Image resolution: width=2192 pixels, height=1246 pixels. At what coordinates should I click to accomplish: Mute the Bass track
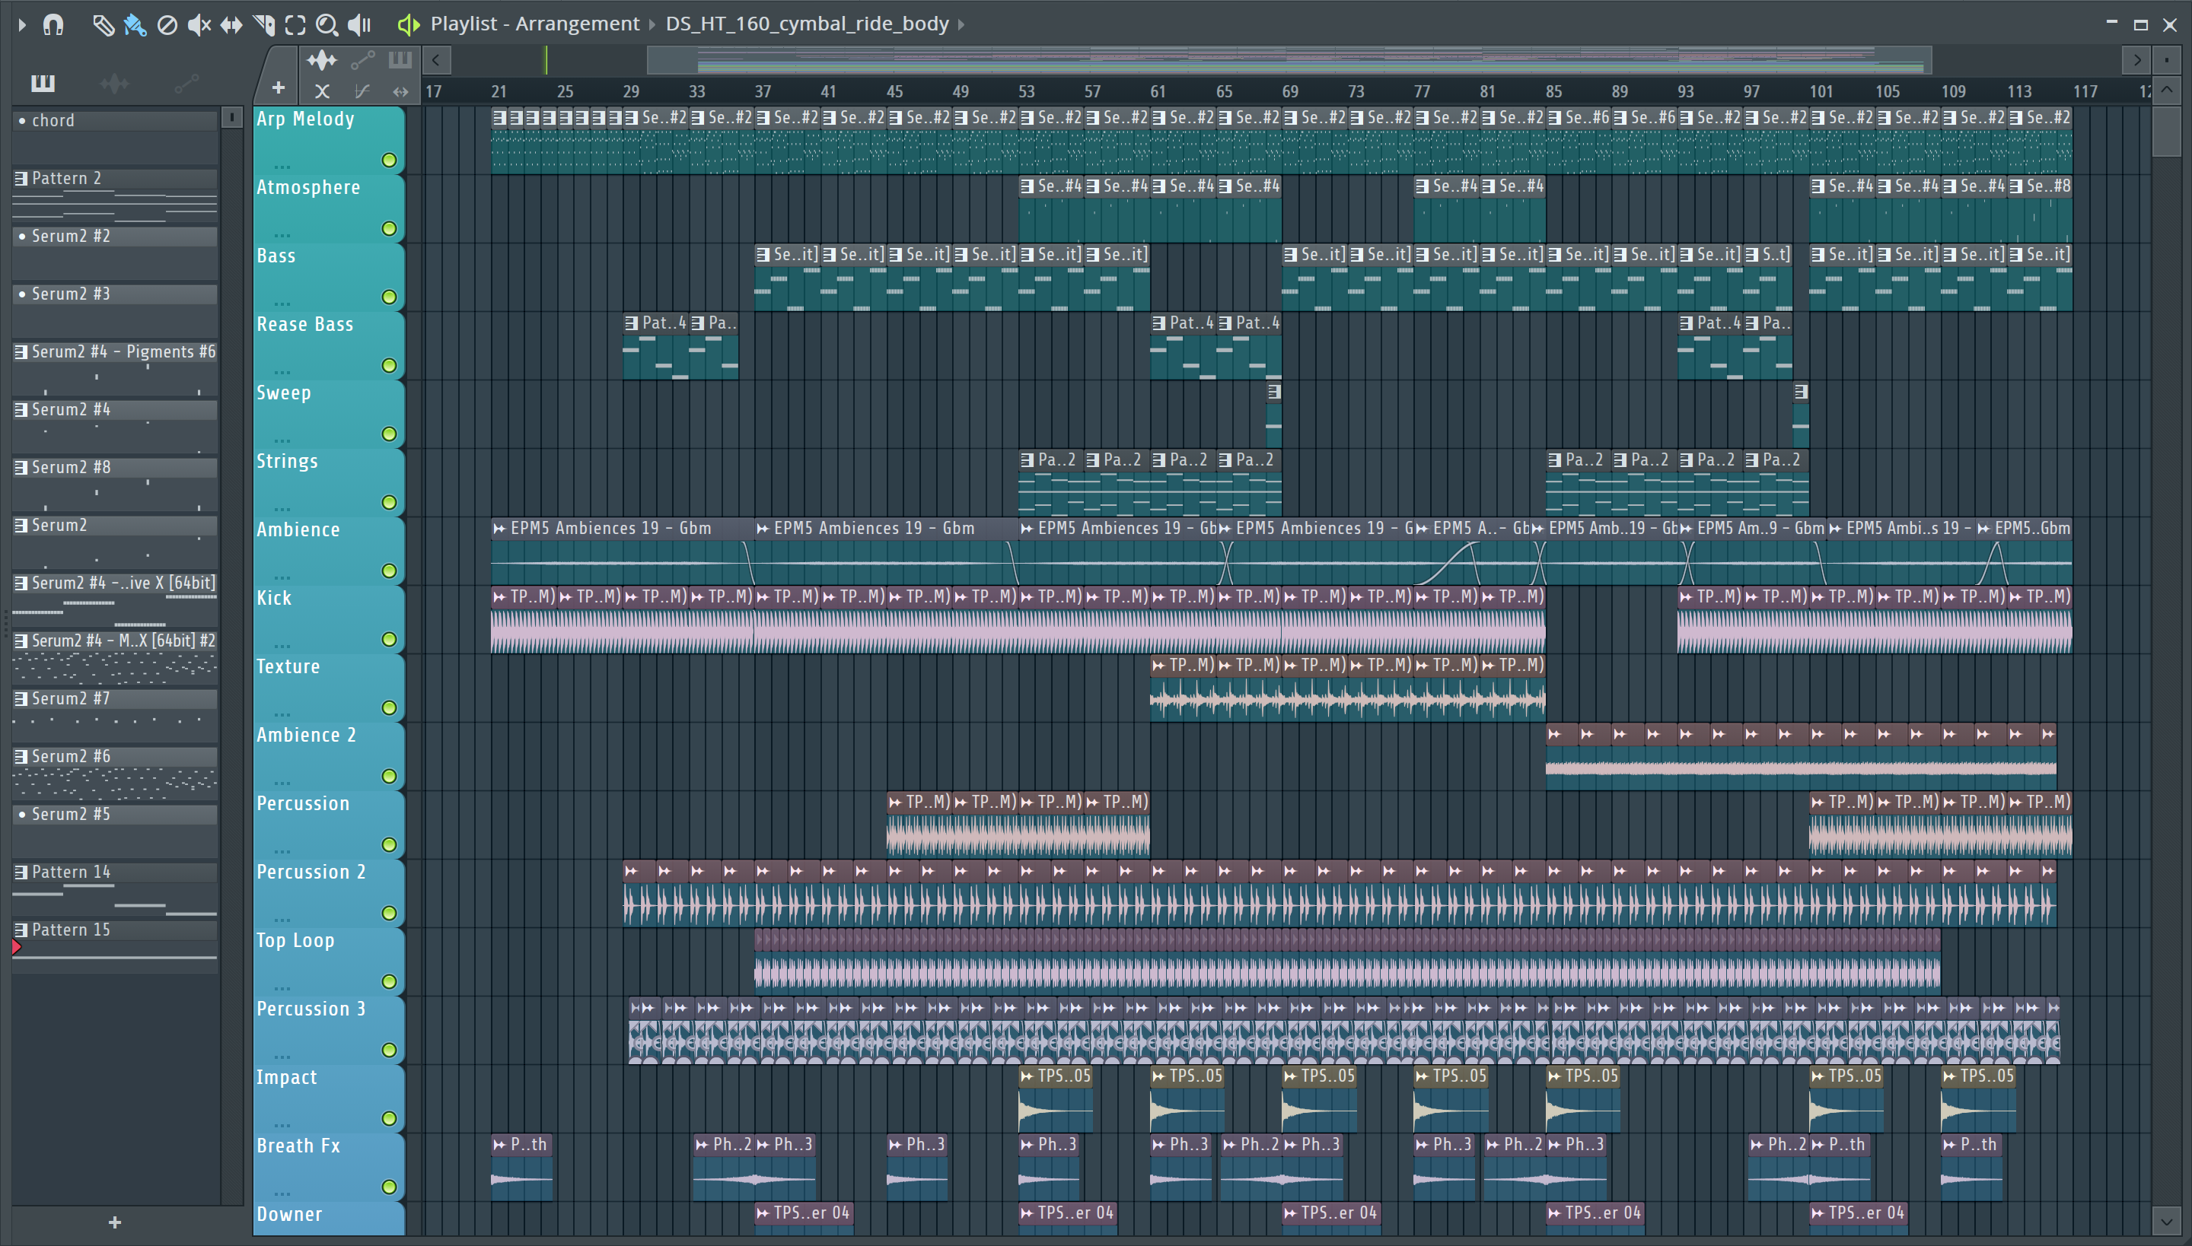tap(390, 297)
